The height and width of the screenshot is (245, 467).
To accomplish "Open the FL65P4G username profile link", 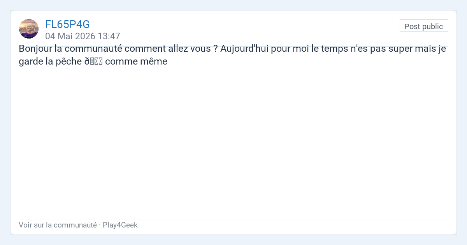I will (x=67, y=24).
